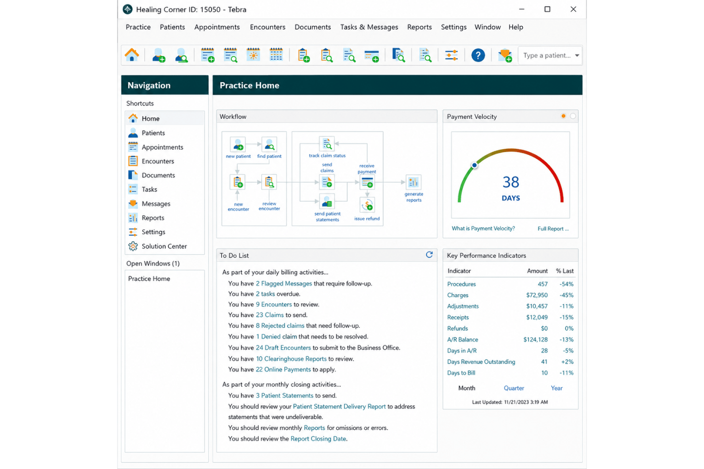Open the Patients menu

click(x=172, y=27)
